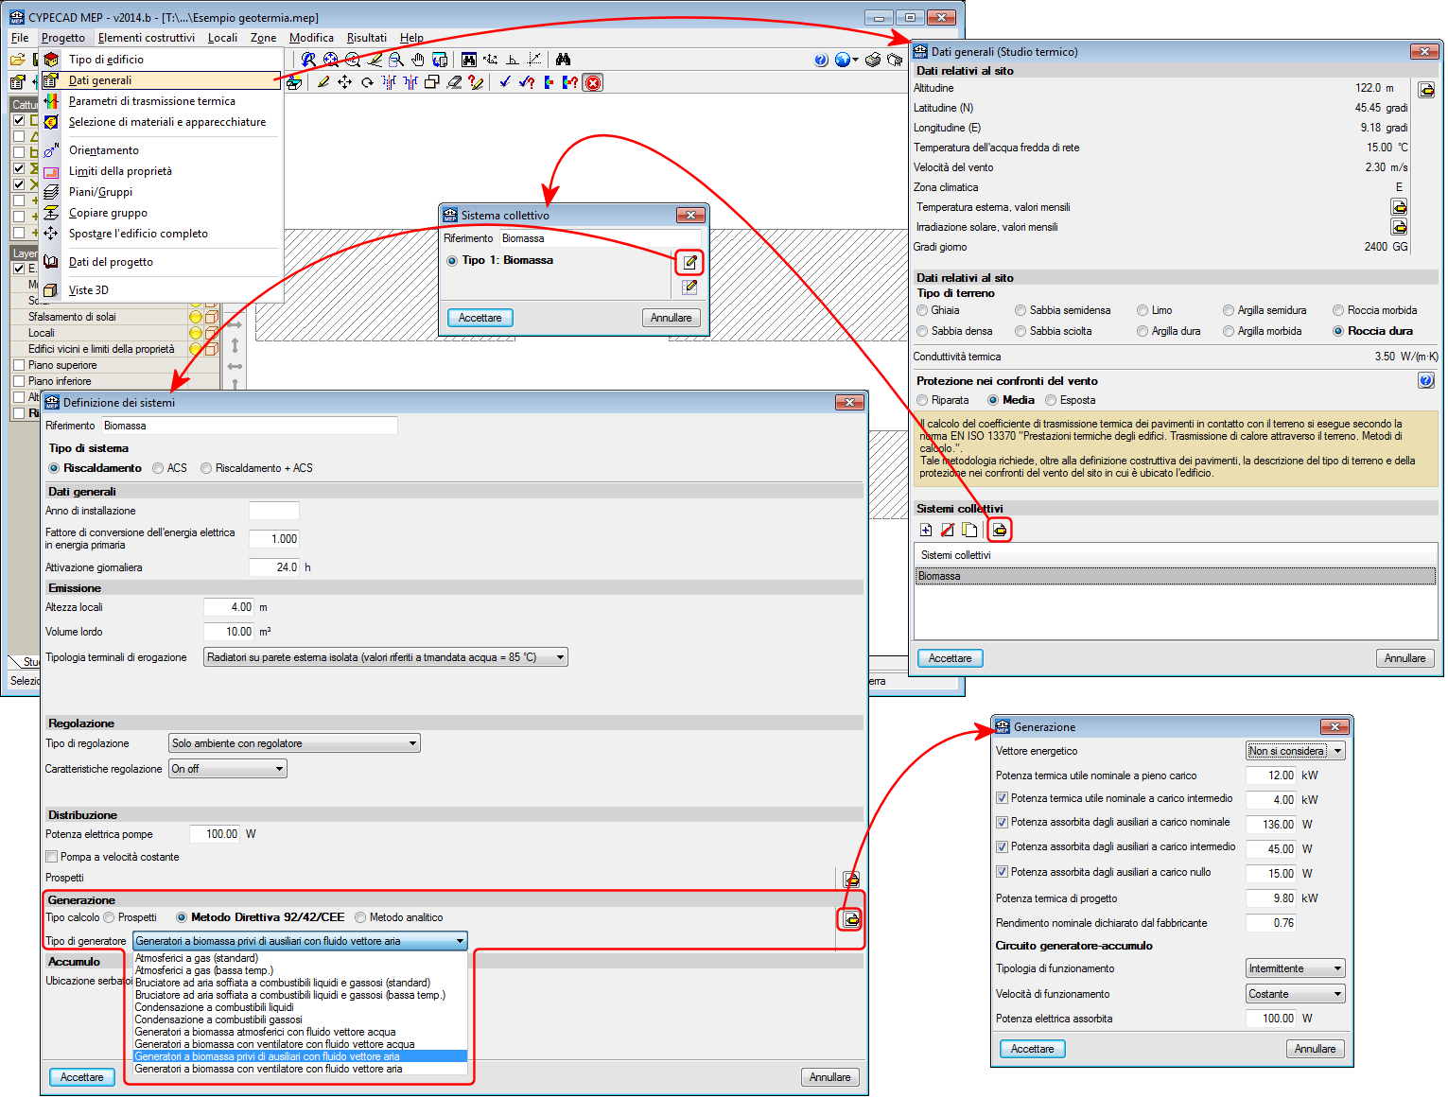
Task: Select Argilla morbida soil type
Action: point(1229,331)
